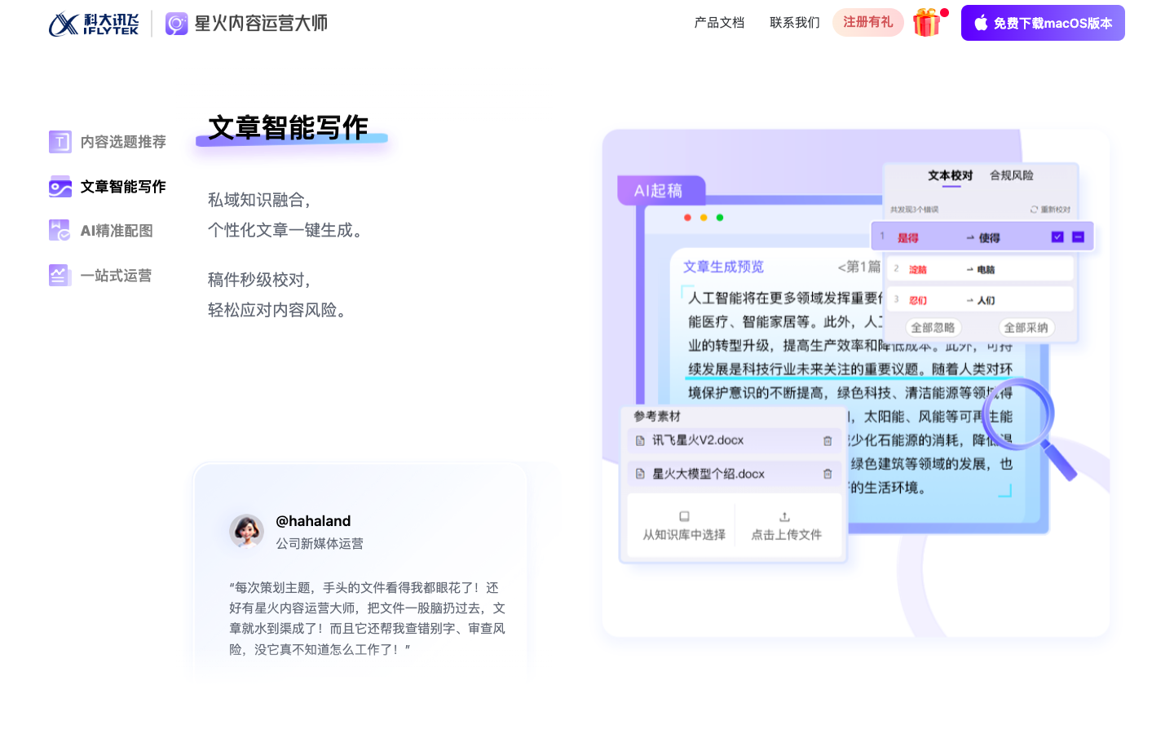Click the 公司新媒体运营 job title text
1174x734 pixels.
320,544
